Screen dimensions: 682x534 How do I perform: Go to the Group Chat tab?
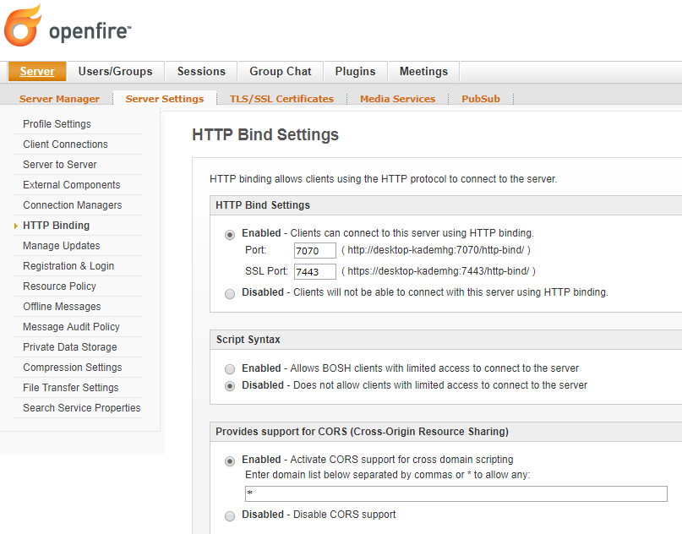[x=280, y=71]
